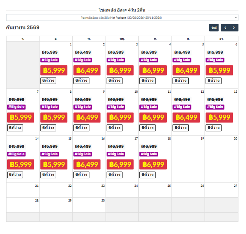
Task: Select the ฿6,499 price on September 2
Action: point(87,70)
